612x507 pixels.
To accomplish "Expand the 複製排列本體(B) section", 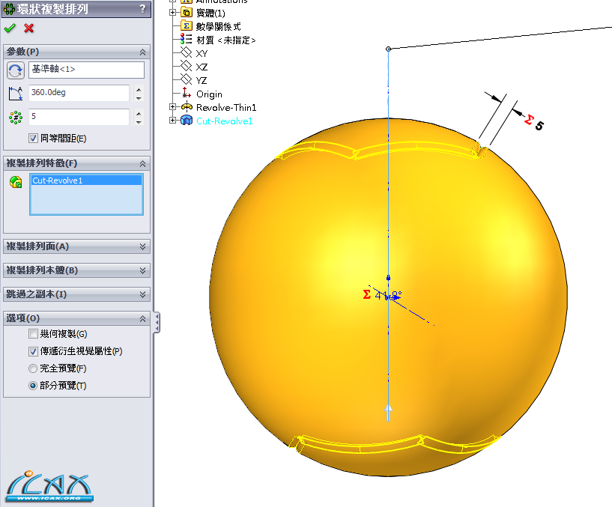I will pyautogui.click(x=142, y=270).
